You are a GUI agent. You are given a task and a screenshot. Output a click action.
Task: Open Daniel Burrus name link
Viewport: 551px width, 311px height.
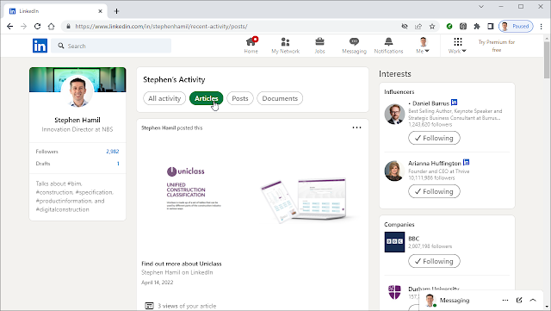pyautogui.click(x=430, y=103)
